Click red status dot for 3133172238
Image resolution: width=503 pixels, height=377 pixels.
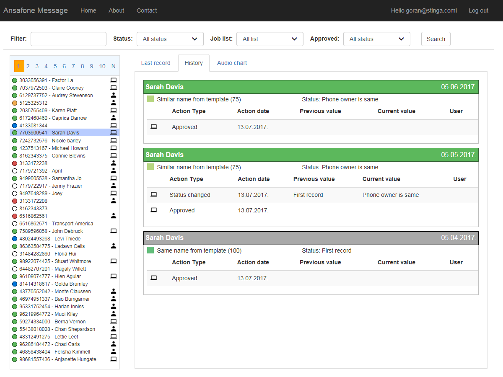point(15,163)
